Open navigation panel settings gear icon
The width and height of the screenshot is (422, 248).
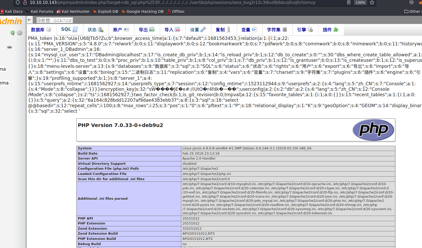point(20,33)
